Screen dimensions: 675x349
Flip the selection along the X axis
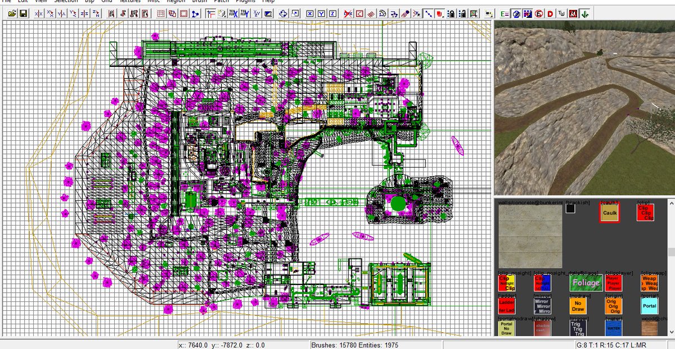(x=39, y=13)
